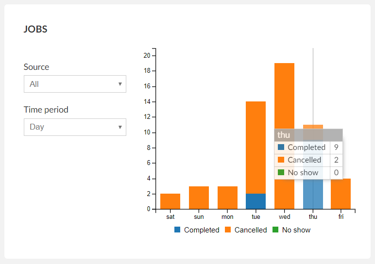Click Sunday's orange cancelled bar
This screenshot has width=375, height=264.
click(x=199, y=198)
